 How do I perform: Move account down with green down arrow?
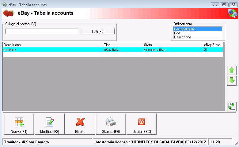tap(232, 80)
